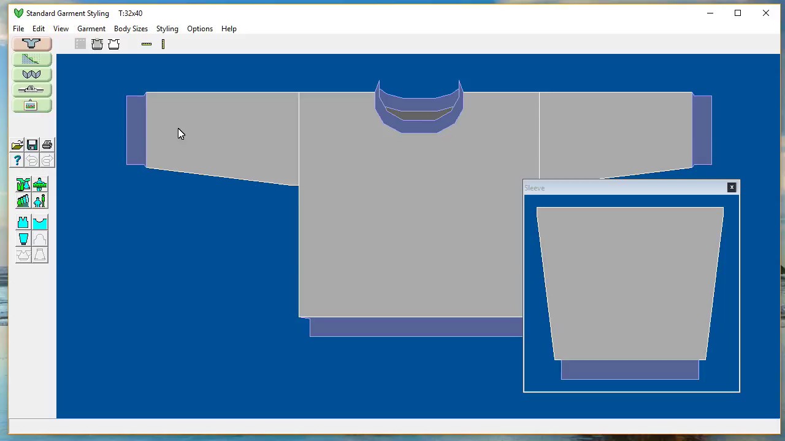Viewport: 785px width, 441px height.
Task: Open the Body Sizes menu
Action: click(131, 29)
